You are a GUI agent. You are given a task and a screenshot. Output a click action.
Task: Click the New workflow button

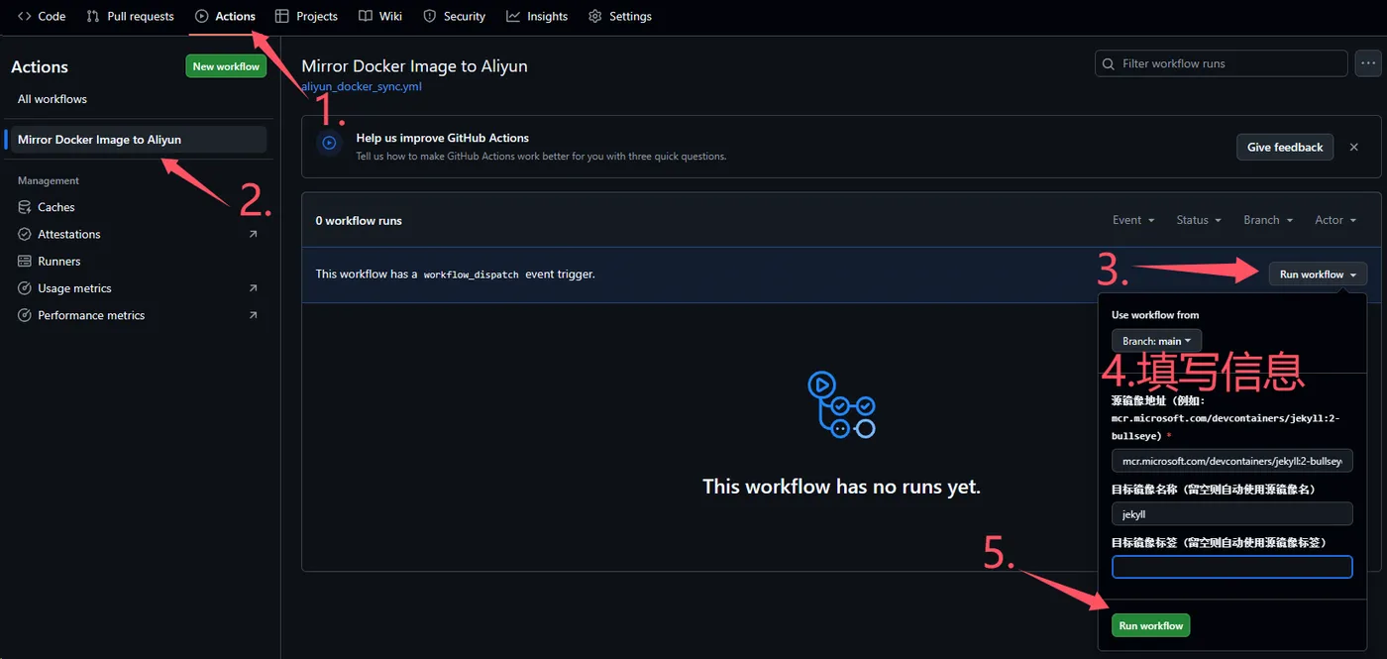click(226, 66)
